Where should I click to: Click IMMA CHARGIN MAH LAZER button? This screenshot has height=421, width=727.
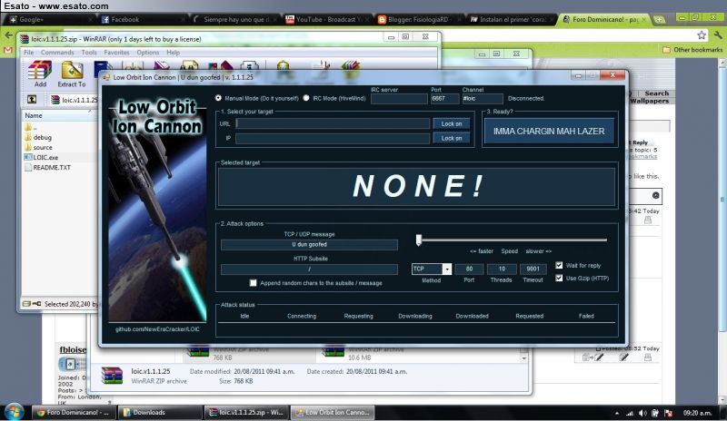coord(549,131)
